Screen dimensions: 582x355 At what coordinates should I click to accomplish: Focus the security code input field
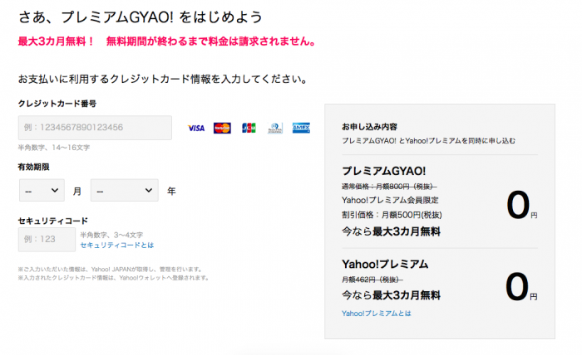point(47,240)
